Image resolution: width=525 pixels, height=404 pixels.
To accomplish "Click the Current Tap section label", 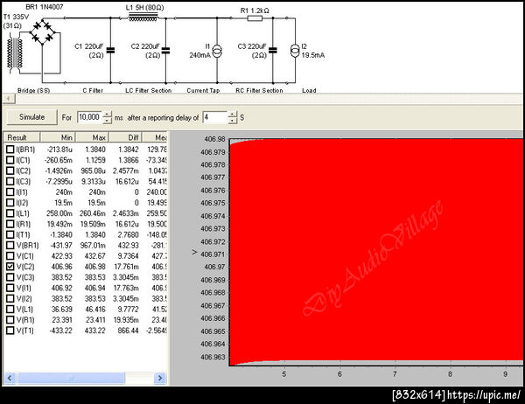I will tap(203, 90).
